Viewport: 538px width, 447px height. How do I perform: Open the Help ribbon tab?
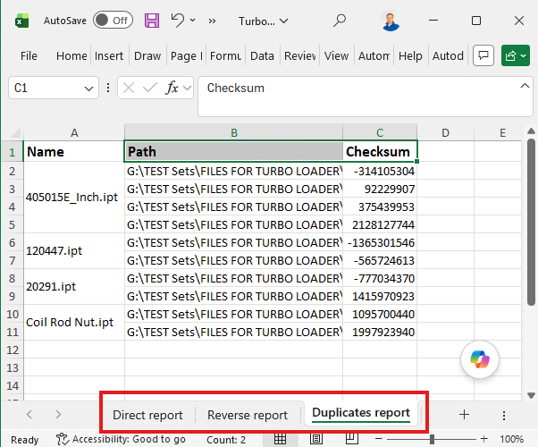(x=410, y=55)
